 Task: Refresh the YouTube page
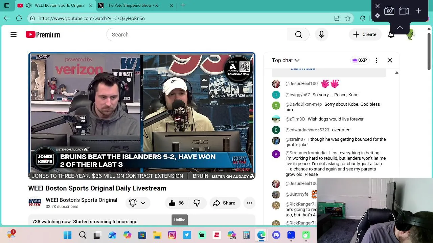click(19, 18)
